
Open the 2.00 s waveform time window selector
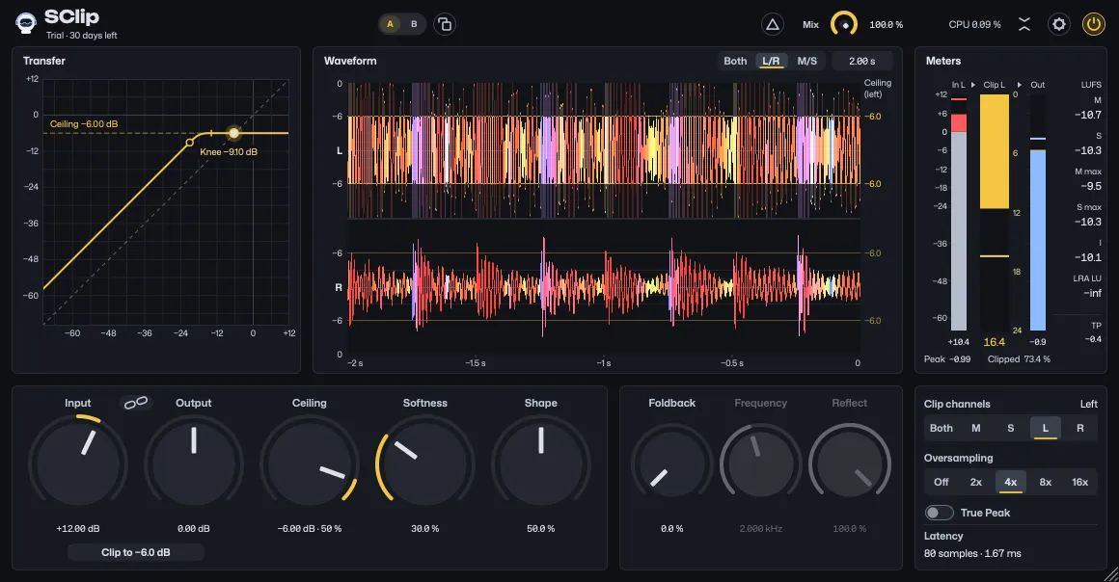click(861, 62)
